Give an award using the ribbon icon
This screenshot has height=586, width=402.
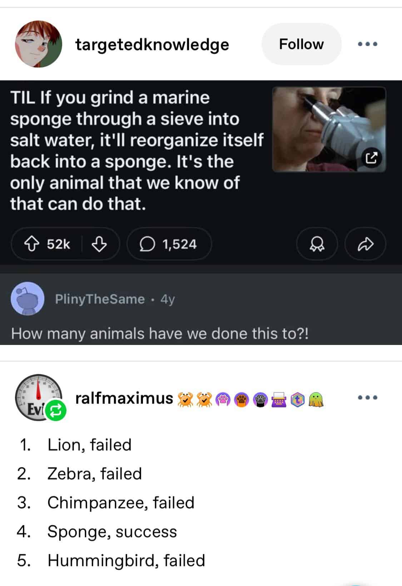(x=317, y=244)
